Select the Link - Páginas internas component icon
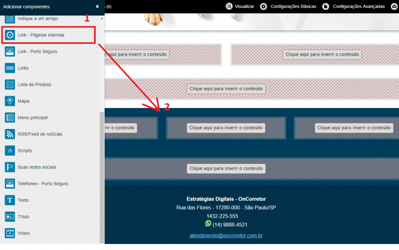This screenshot has width=399, height=250. point(9,35)
